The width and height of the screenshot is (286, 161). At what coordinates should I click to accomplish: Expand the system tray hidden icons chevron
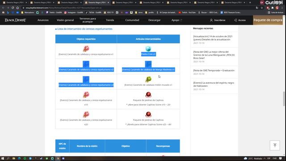pos(264,158)
